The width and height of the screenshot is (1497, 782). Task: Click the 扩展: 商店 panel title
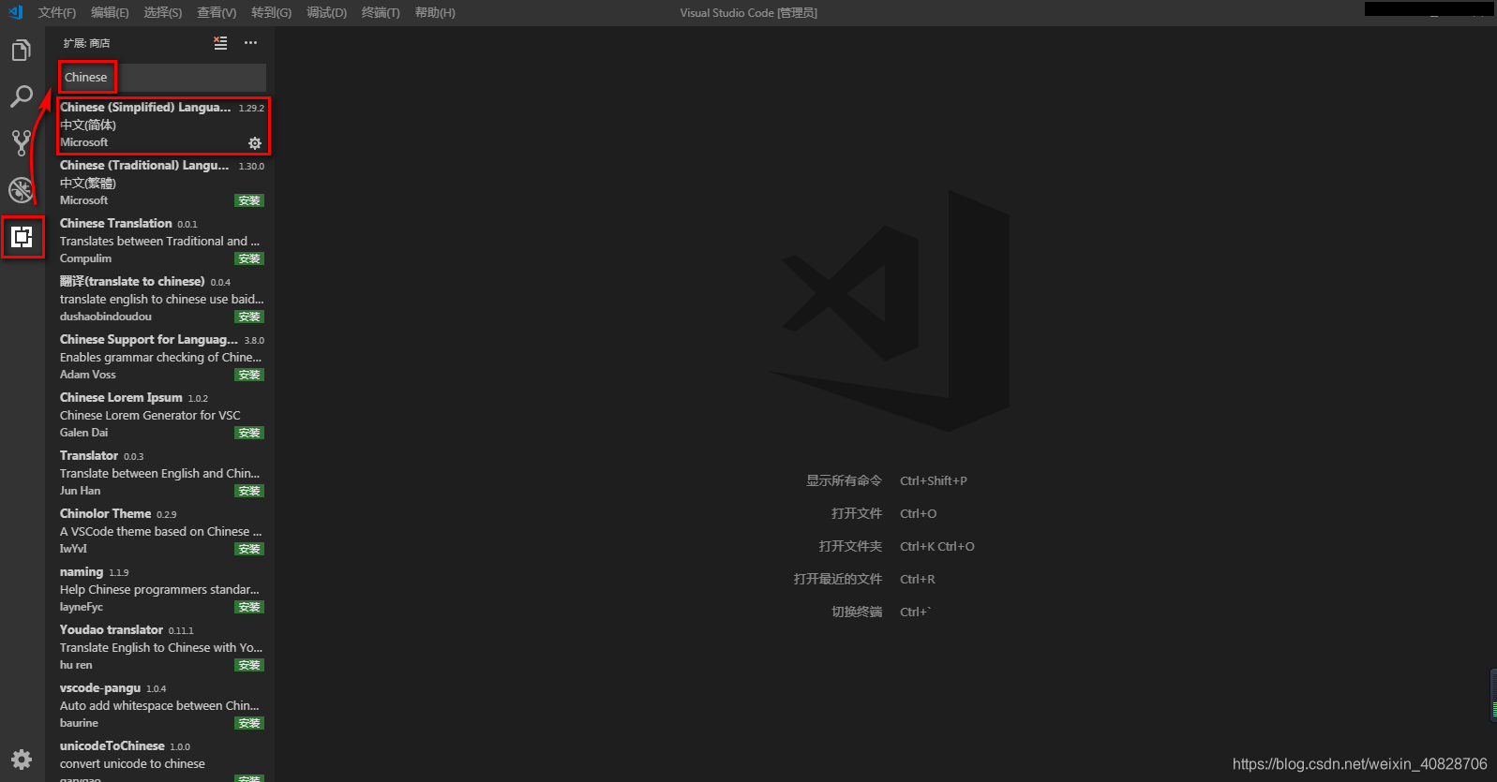click(86, 43)
